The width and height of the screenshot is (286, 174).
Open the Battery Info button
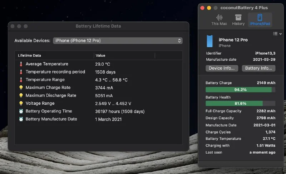258,68
